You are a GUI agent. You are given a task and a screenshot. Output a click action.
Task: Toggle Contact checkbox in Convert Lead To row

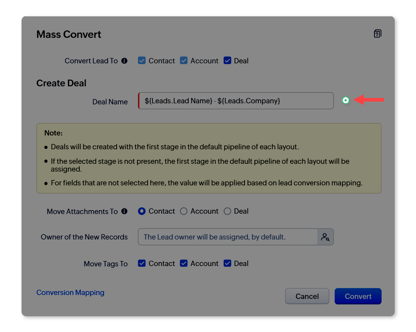tap(142, 61)
